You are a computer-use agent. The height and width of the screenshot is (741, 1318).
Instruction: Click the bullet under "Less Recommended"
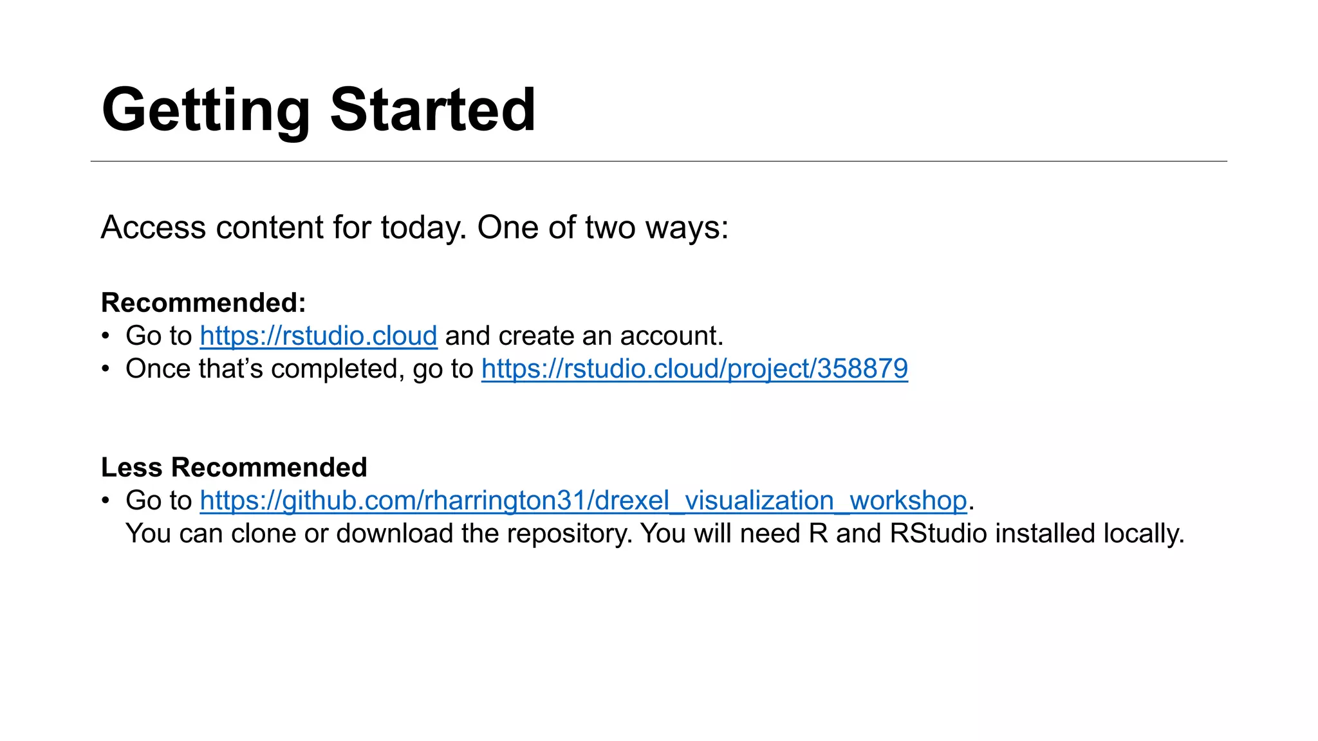tap(106, 501)
